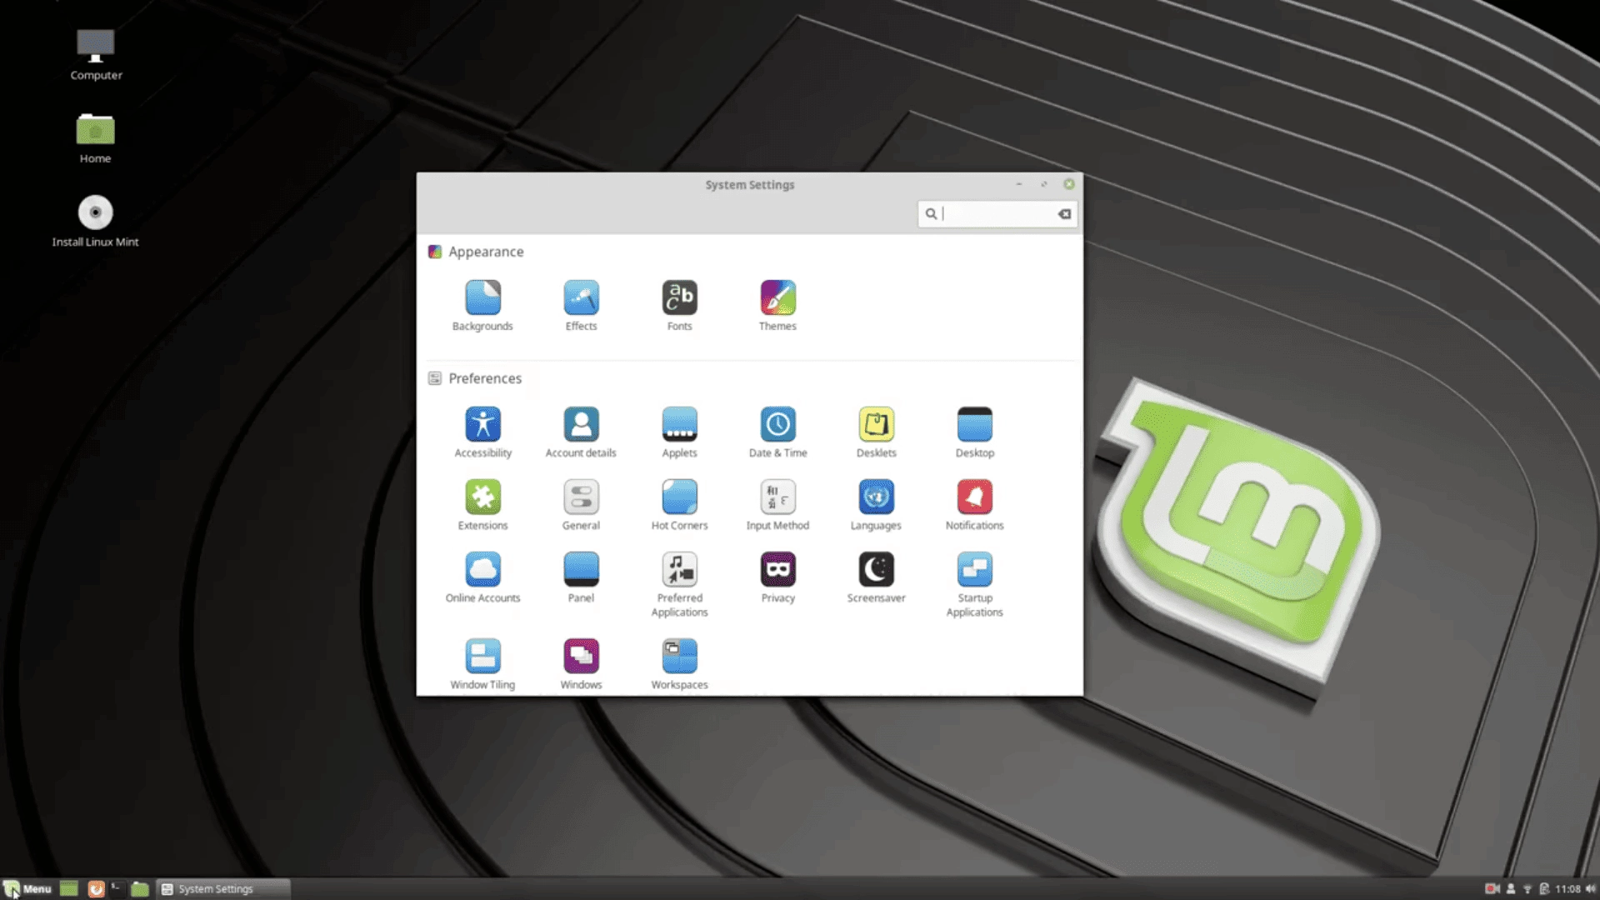The height and width of the screenshot is (900, 1600).
Task: Open General preferences
Action: click(581, 505)
